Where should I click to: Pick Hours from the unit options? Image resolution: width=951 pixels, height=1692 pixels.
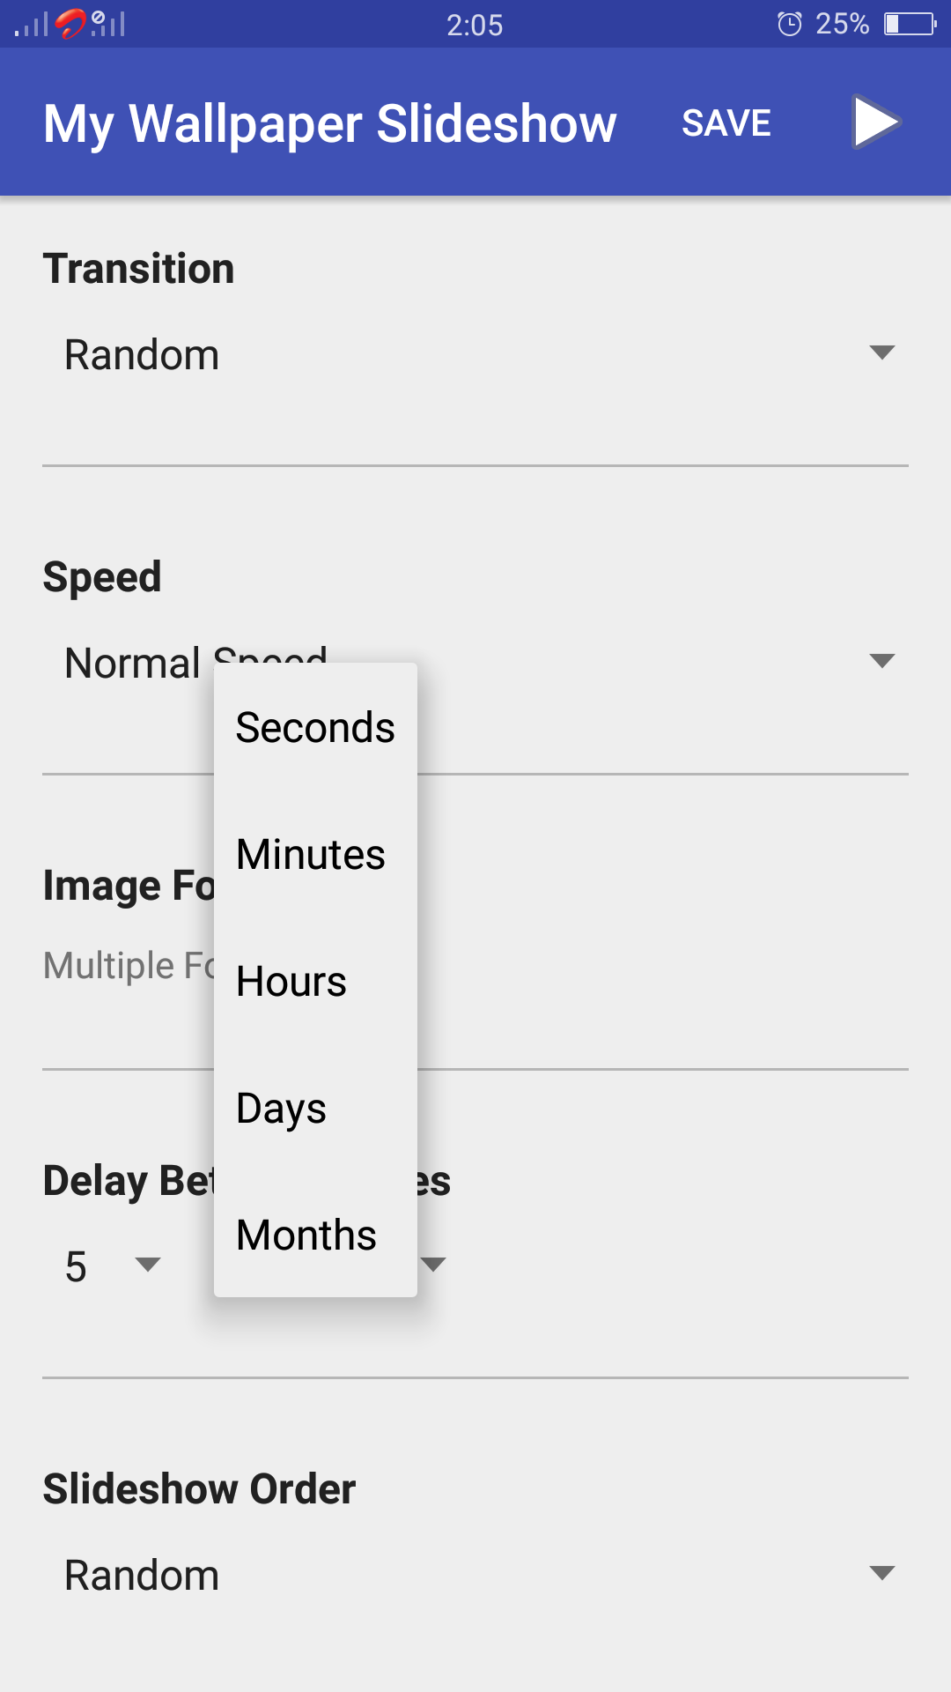pos(315,981)
